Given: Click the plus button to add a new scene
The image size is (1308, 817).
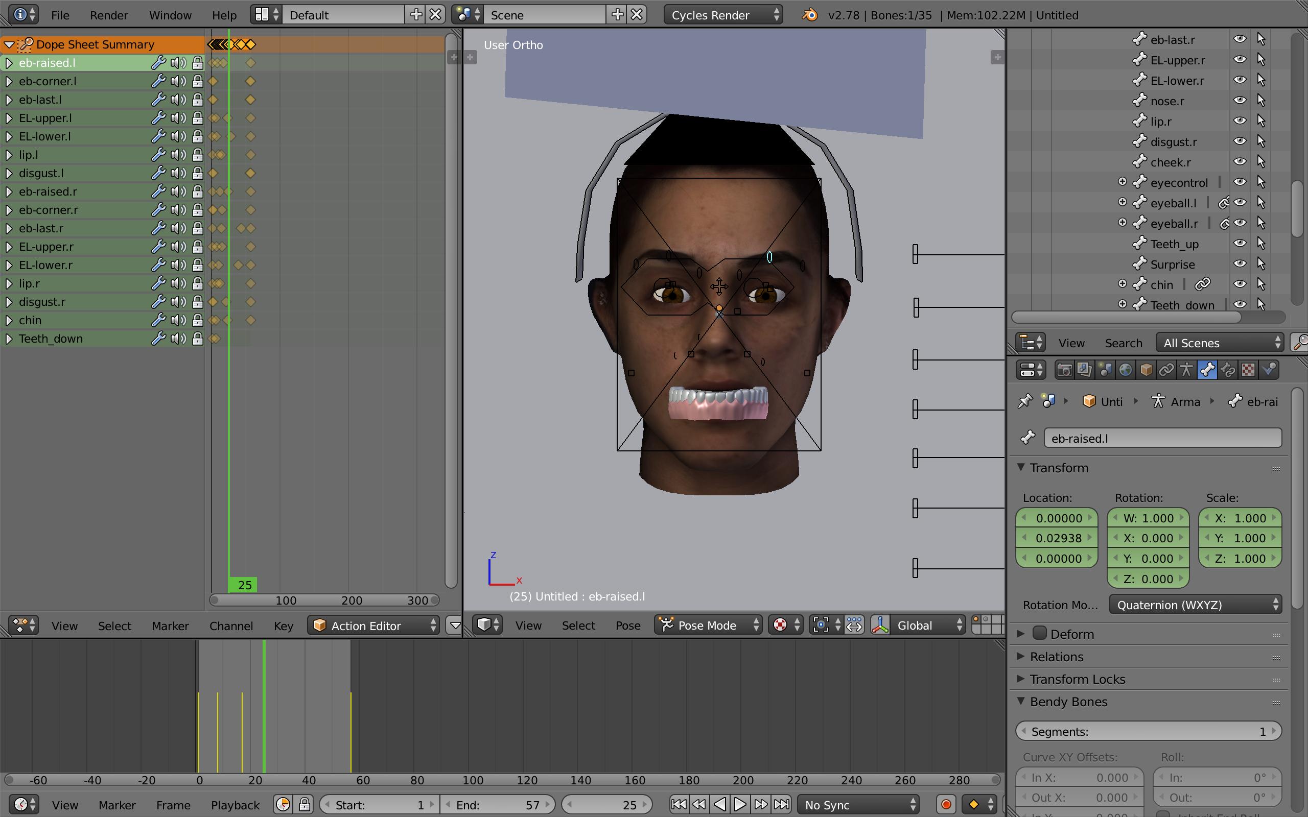Looking at the screenshot, I should pyautogui.click(x=617, y=15).
